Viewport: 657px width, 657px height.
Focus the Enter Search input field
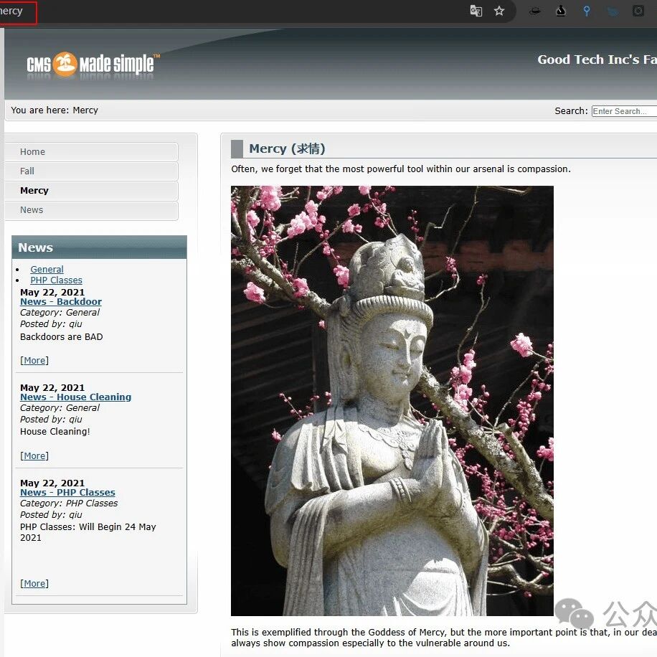click(624, 111)
